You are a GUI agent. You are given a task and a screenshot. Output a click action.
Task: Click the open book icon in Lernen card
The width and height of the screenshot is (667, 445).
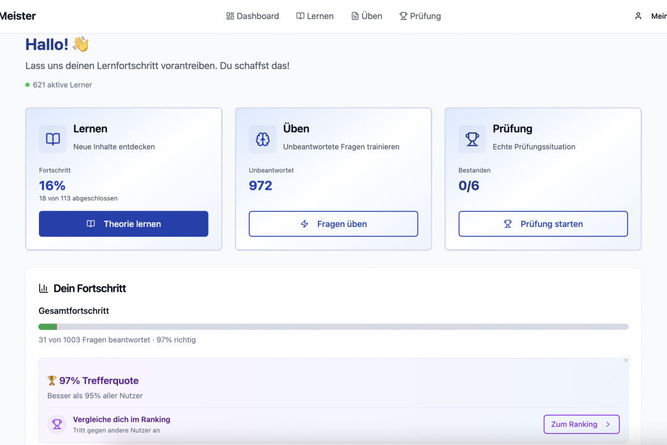coord(53,139)
